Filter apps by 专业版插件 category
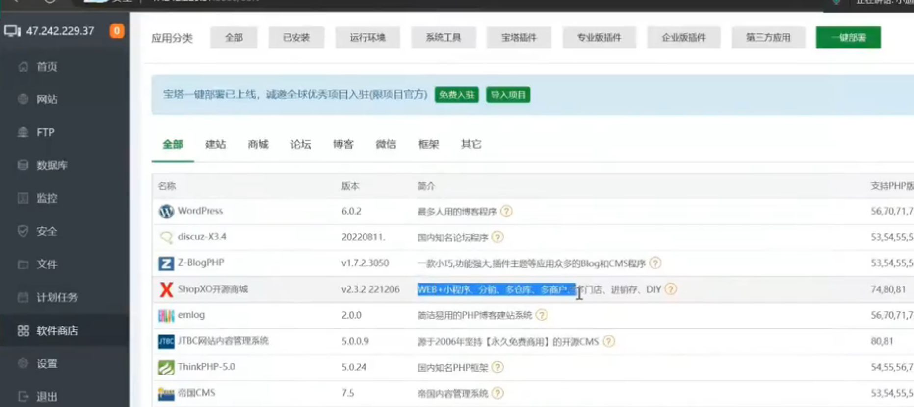Viewport: 914px width, 407px height. (x=600, y=38)
